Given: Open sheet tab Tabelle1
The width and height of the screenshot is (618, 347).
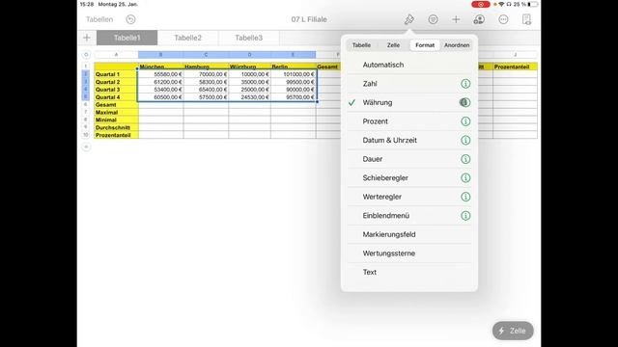Looking at the screenshot, I should [126, 38].
